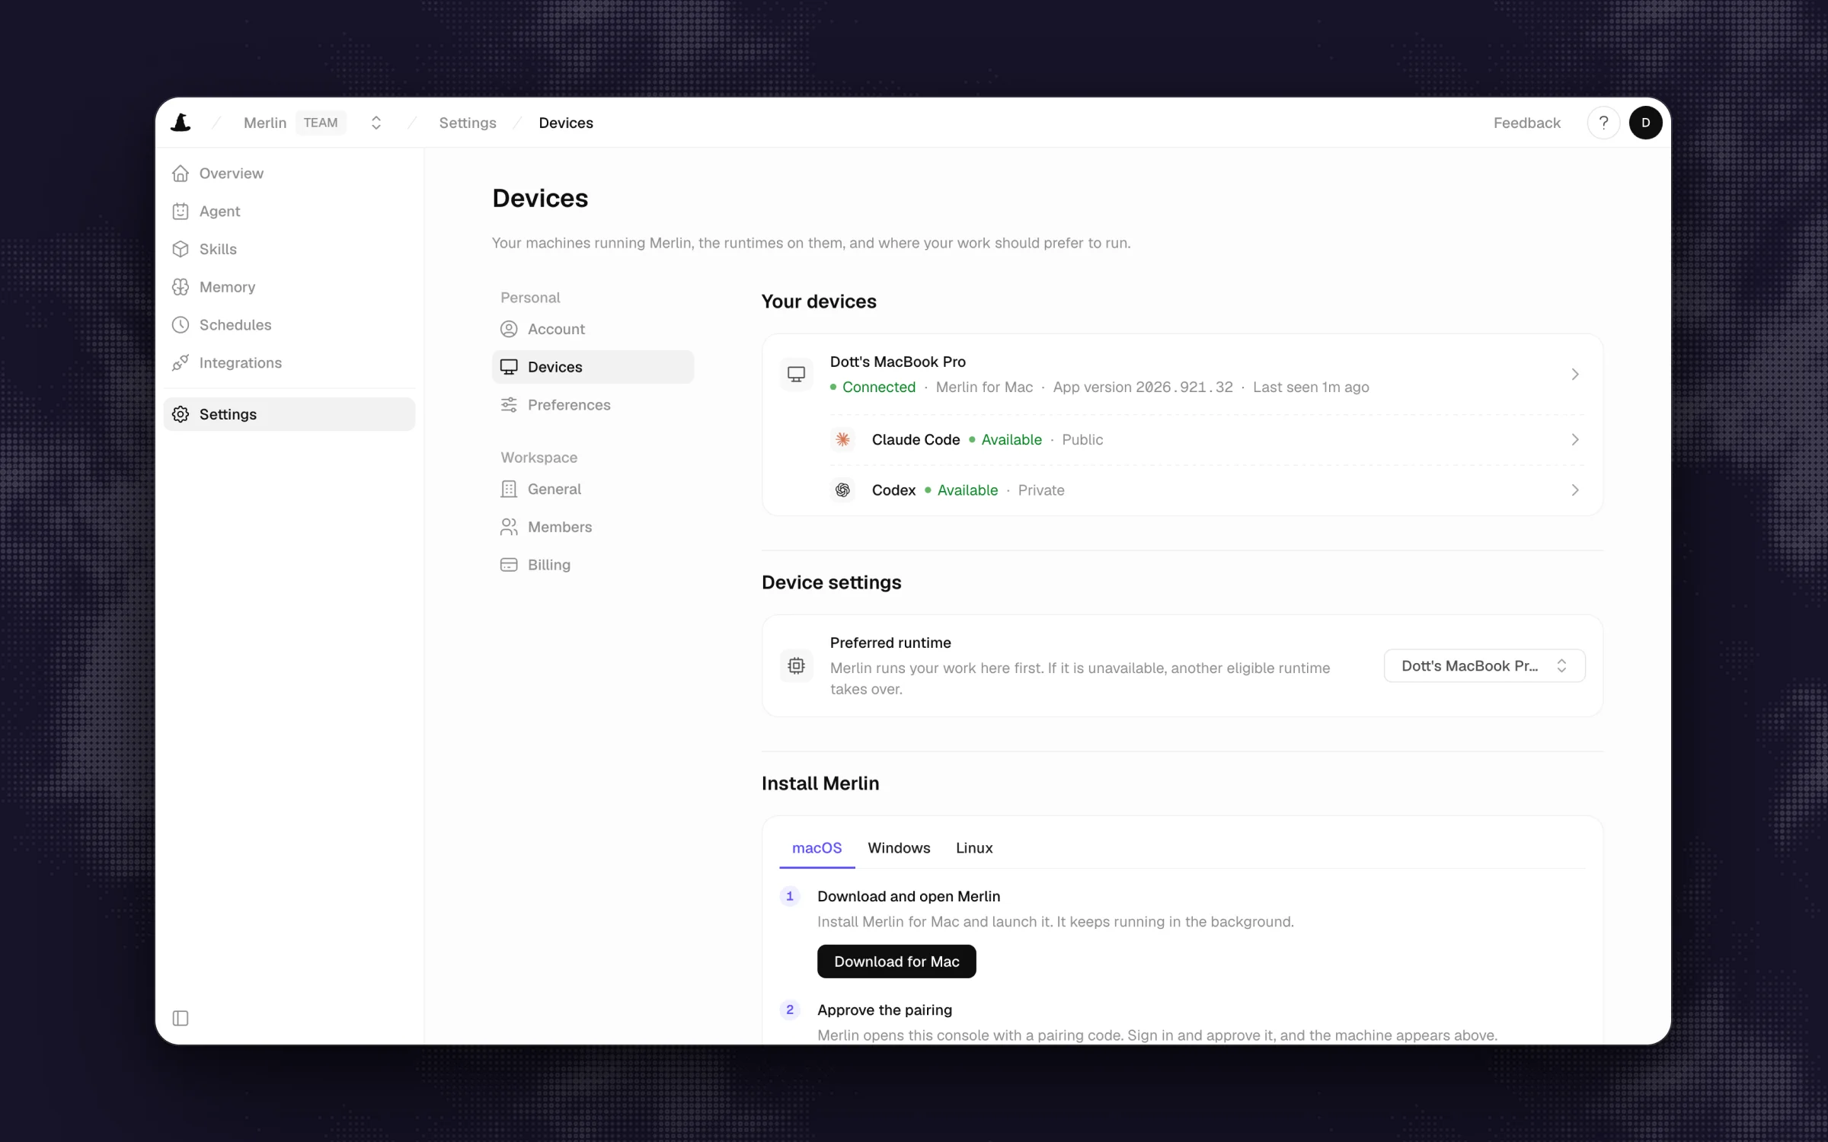Switch to the Windows install tab

coord(899,848)
